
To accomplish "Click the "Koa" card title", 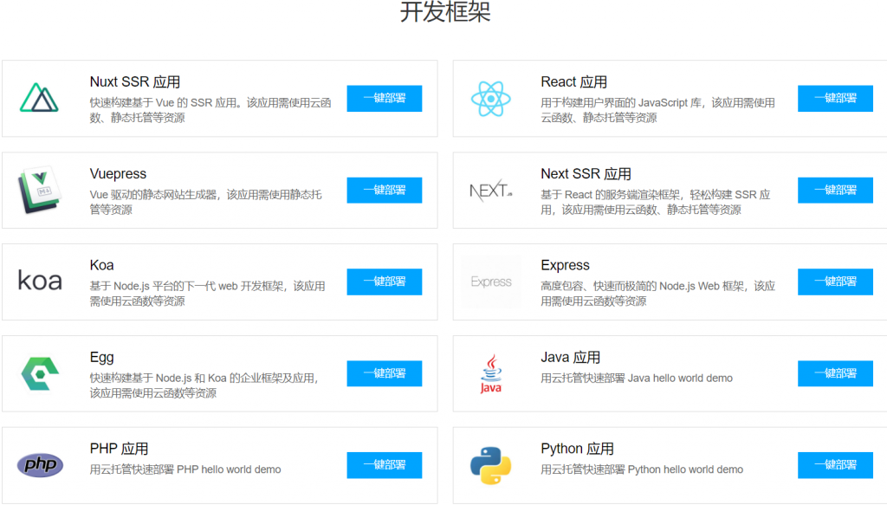I will [x=102, y=265].
